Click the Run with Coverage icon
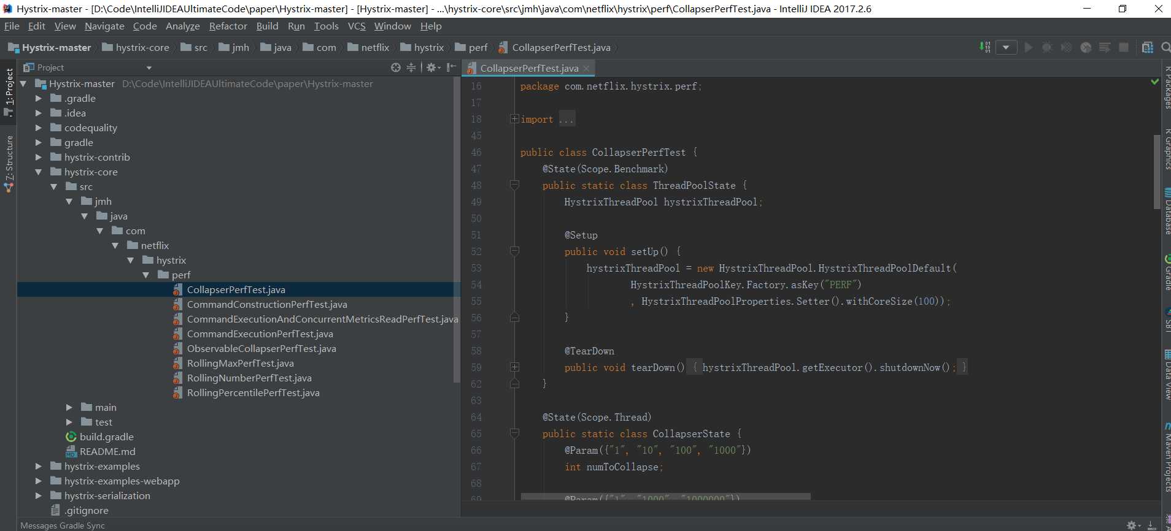The height and width of the screenshot is (531, 1171). point(1067,47)
